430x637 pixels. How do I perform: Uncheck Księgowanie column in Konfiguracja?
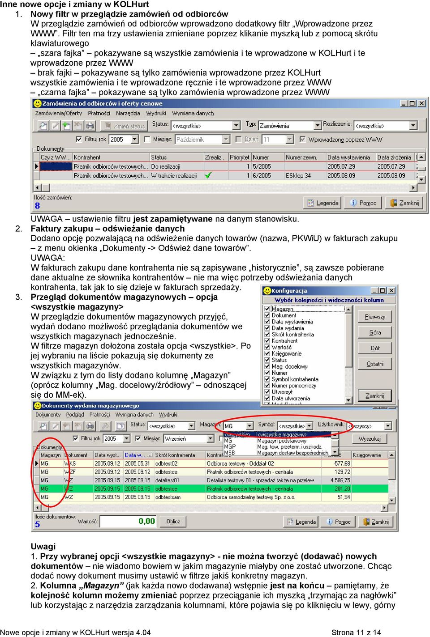click(x=267, y=353)
